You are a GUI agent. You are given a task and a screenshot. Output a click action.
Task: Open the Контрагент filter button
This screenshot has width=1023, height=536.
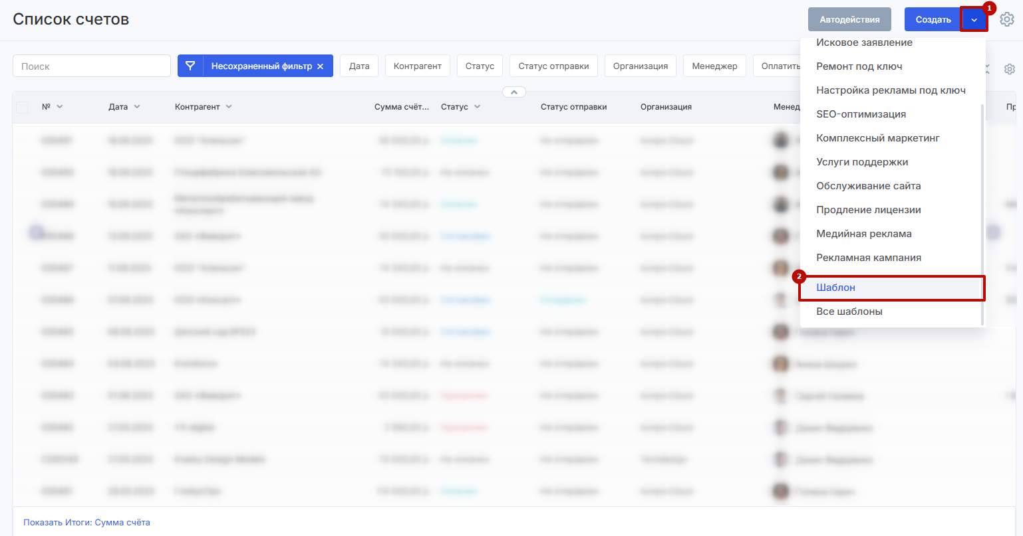pyautogui.click(x=417, y=66)
